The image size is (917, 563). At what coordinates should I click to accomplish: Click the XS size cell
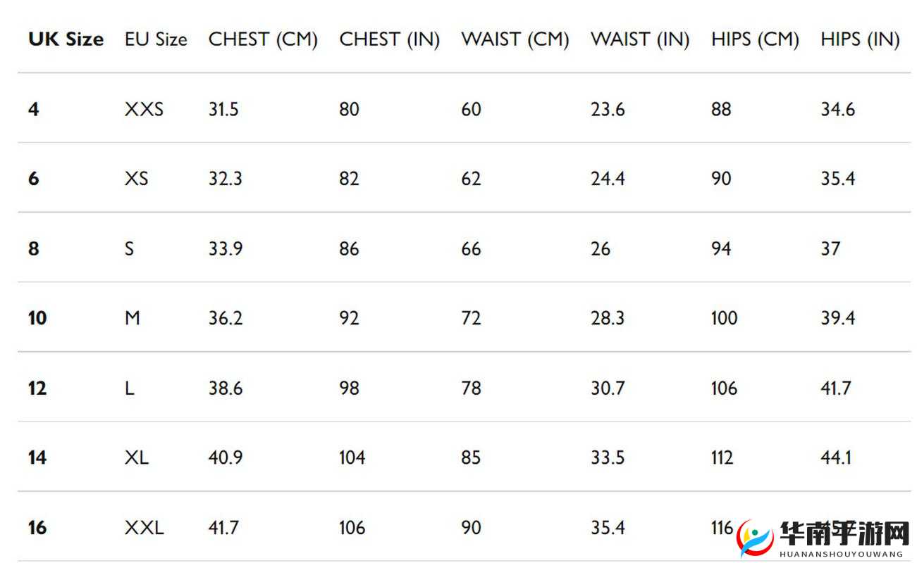[x=137, y=179]
